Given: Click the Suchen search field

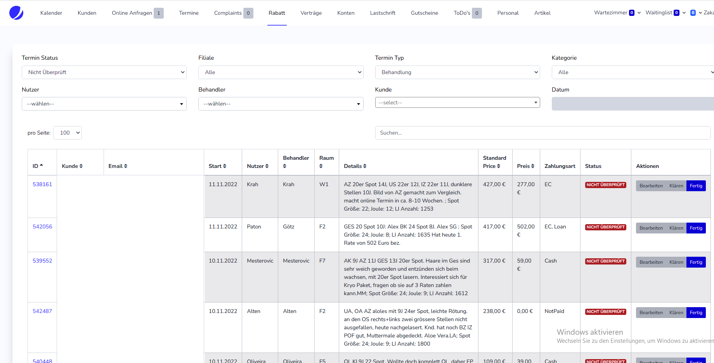Looking at the screenshot, I should point(543,133).
